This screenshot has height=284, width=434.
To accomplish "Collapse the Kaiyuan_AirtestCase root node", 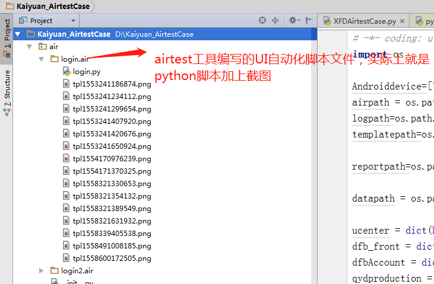I will 18,34.
